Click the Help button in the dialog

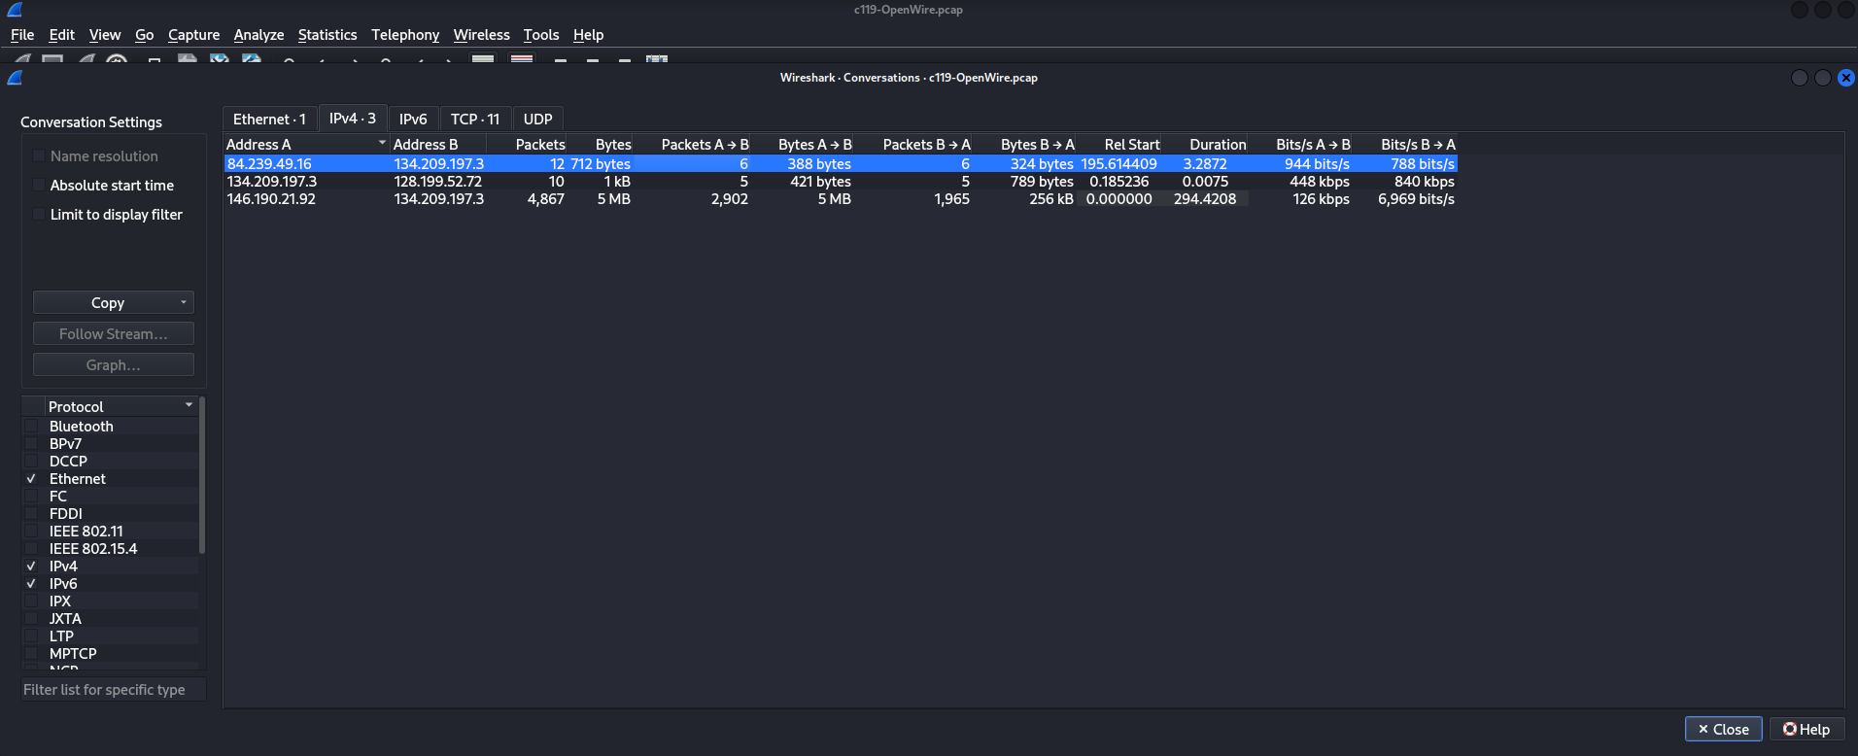pyautogui.click(x=1806, y=729)
